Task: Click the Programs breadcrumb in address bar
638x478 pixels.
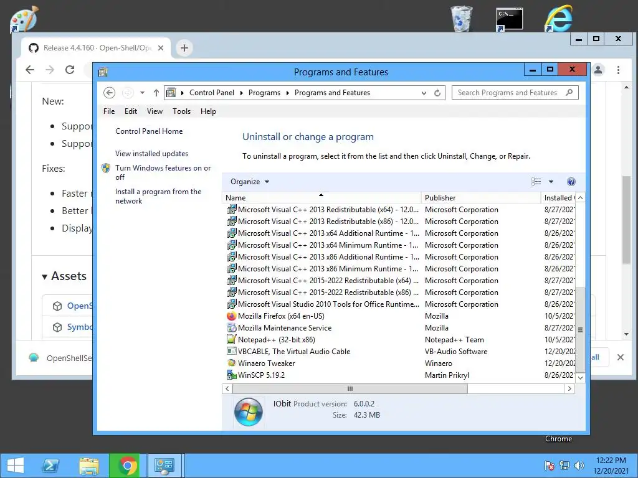Action: (x=264, y=93)
